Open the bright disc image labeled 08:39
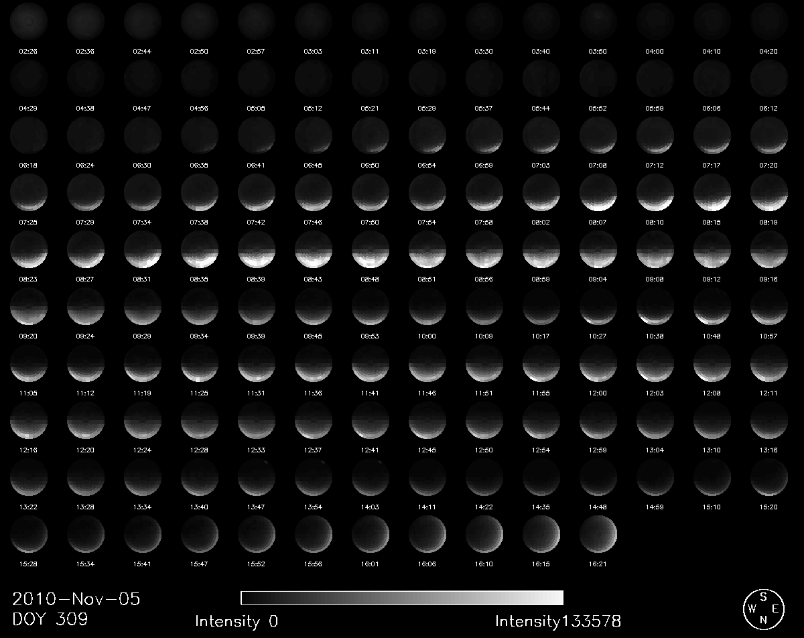Screen dimensions: 804x638 [257, 248]
